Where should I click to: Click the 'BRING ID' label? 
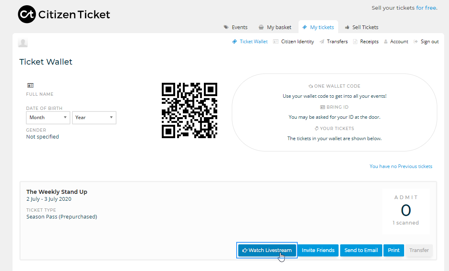[338, 107]
